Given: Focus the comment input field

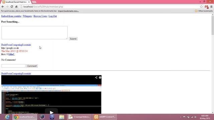Looking at the screenshot, I should pos(13,66).
